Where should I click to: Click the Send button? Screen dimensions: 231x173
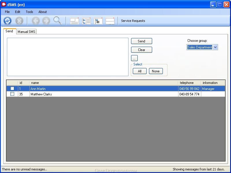pyautogui.click(x=141, y=41)
